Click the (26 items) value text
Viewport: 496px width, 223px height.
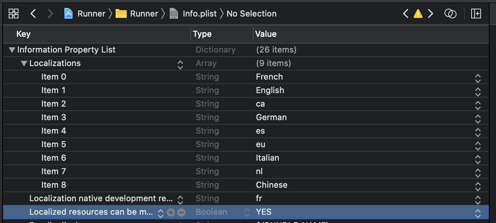(276, 50)
